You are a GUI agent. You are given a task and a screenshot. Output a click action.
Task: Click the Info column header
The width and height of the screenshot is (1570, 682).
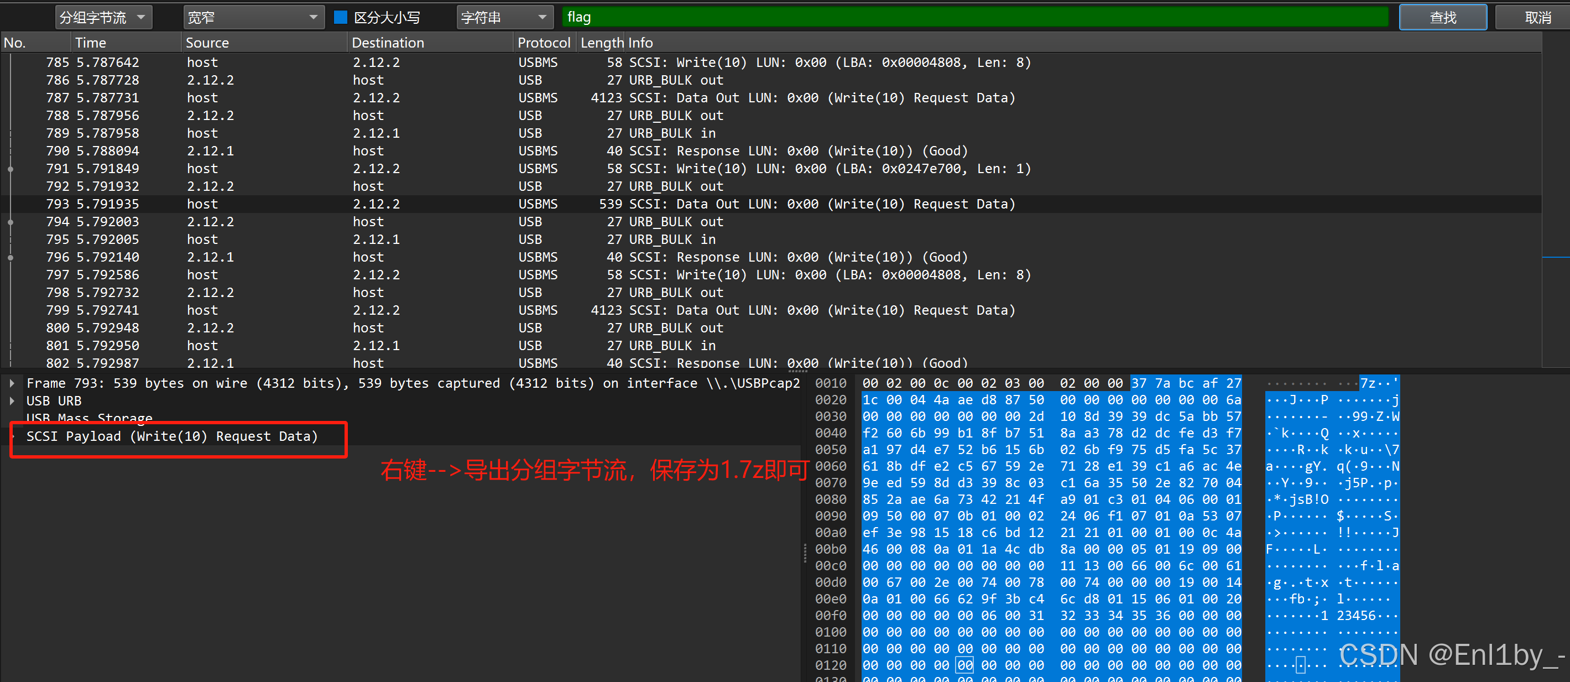pos(640,43)
